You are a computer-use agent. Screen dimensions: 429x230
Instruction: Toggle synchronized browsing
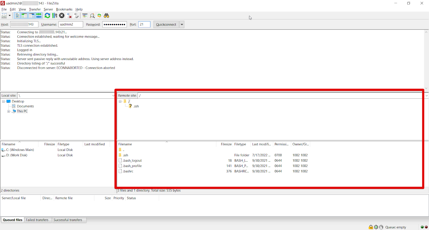[99, 16]
